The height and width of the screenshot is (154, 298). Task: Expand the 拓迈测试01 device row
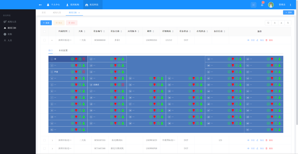[52, 140]
